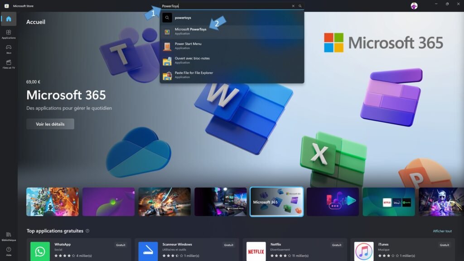
Task: Click the Scanneur Windows app title
Action: coord(177,244)
